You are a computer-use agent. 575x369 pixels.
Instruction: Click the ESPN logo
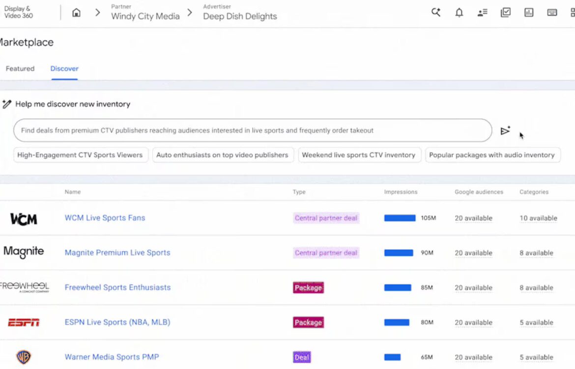pyautogui.click(x=24, y=322)
